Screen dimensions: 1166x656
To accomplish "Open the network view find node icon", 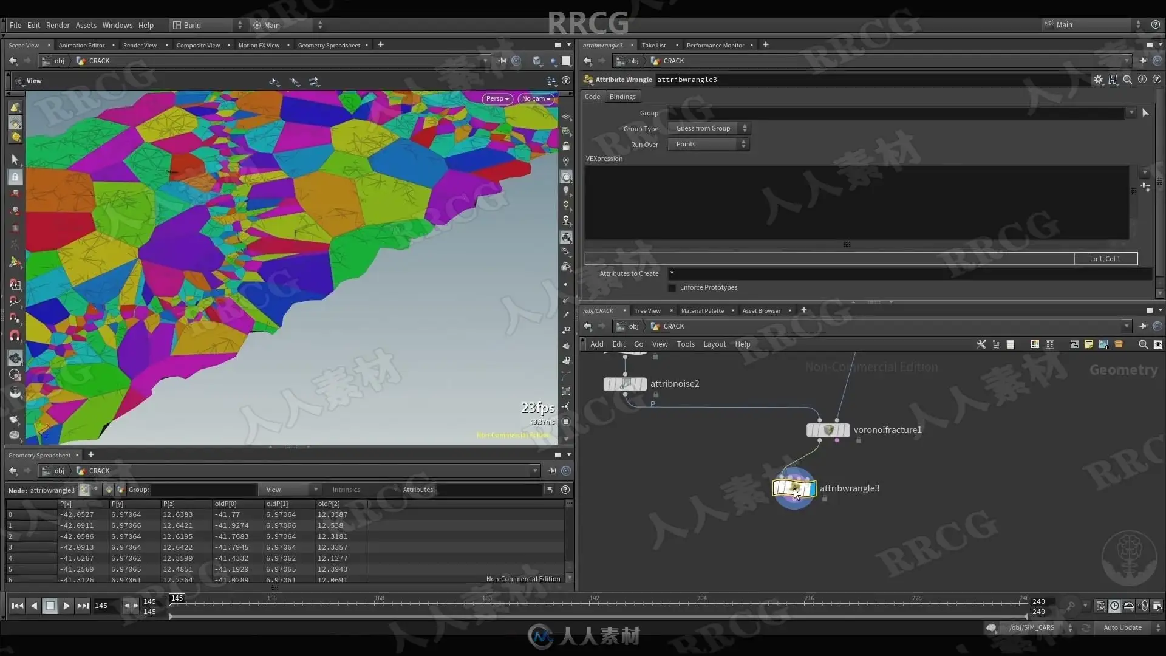I will coord(1143,344).
